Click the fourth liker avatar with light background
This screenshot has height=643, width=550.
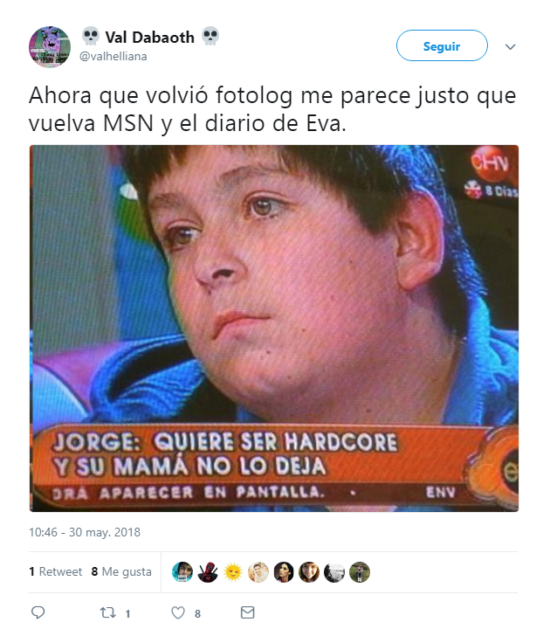click(x=258, y=572)
